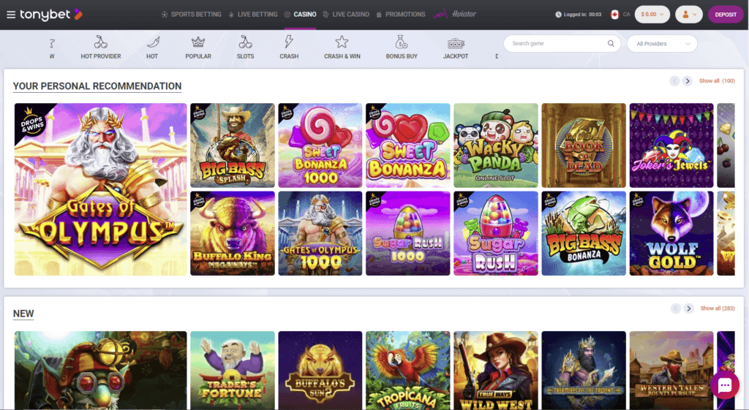Open Sports Betting section
The image size is (749, 410).
pyautogui.click(x=191, y=15)
